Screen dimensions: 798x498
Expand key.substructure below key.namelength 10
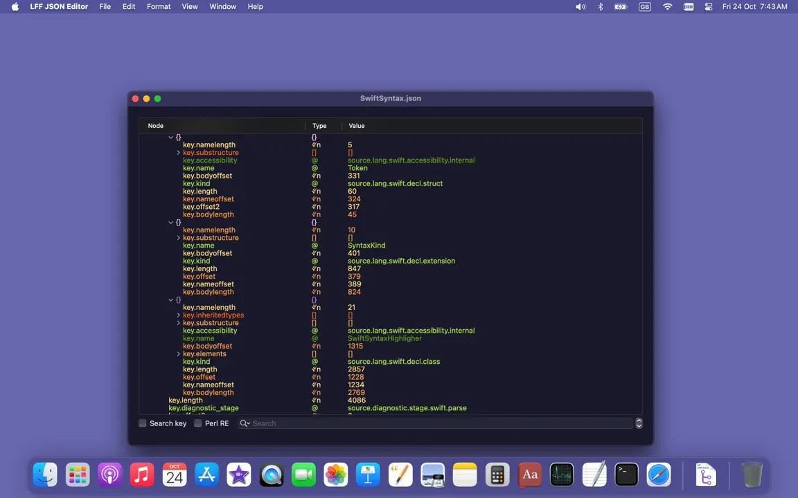click(178, 237)
